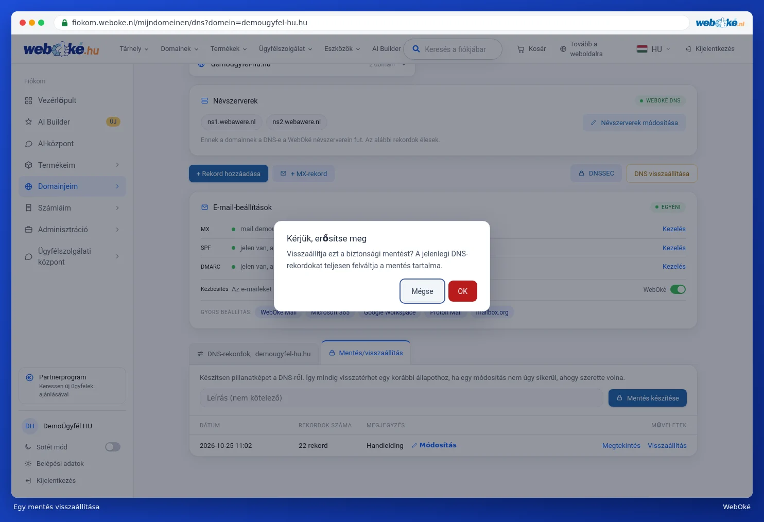
Task: Click the Vezérlőpult dashboard icon in sidebar
Action: click(x=28, y=100)
